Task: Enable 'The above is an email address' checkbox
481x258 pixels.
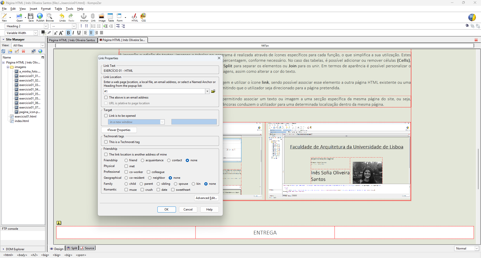Action: (x=106, y=97)
